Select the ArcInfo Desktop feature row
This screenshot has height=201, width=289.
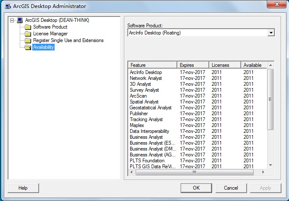pyautogui.click(x=197, y=72)
